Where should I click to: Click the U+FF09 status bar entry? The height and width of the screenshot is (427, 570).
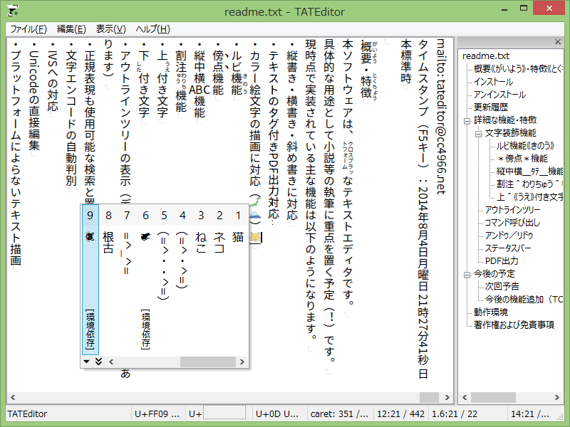(x=157, y=414)
